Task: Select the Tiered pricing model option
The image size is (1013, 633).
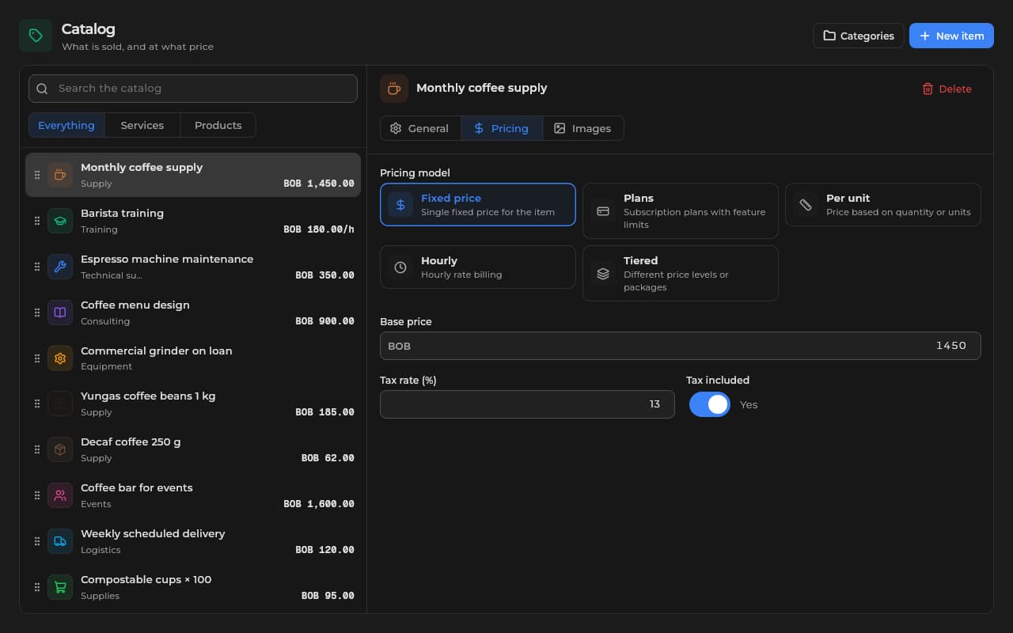Action: click(x=681, y=273)
